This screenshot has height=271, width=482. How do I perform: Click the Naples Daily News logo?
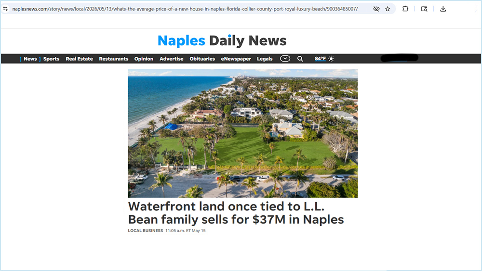pos(222,40)
